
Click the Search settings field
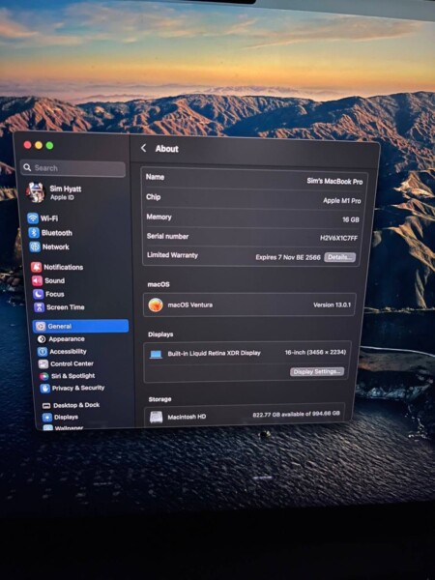tap(72, 168)
